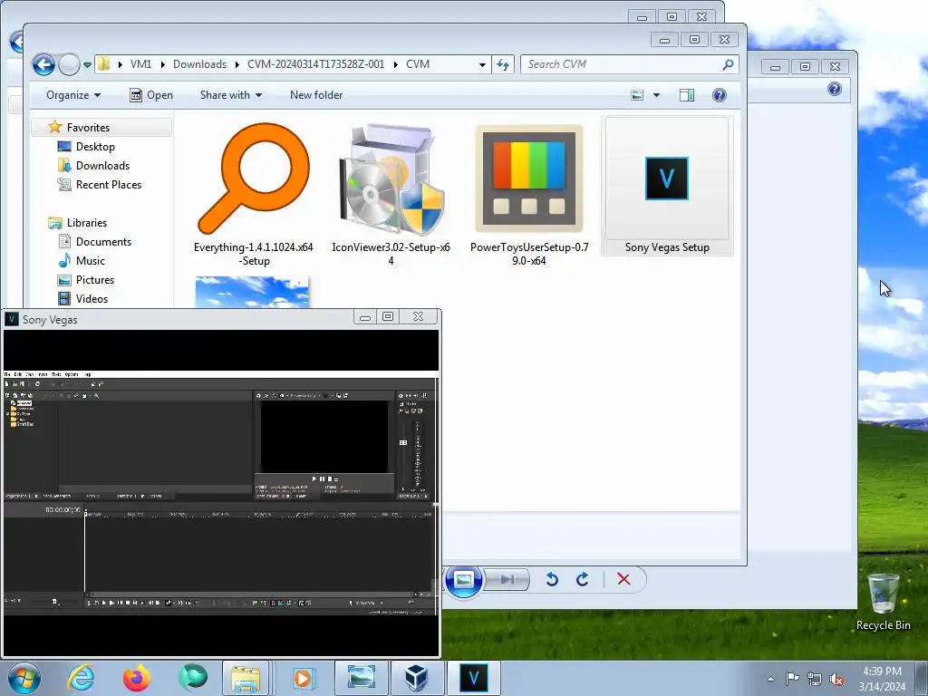
Task: Navigate to Downloads in the breadcrumb path
Action: click(x=199, y=64)
